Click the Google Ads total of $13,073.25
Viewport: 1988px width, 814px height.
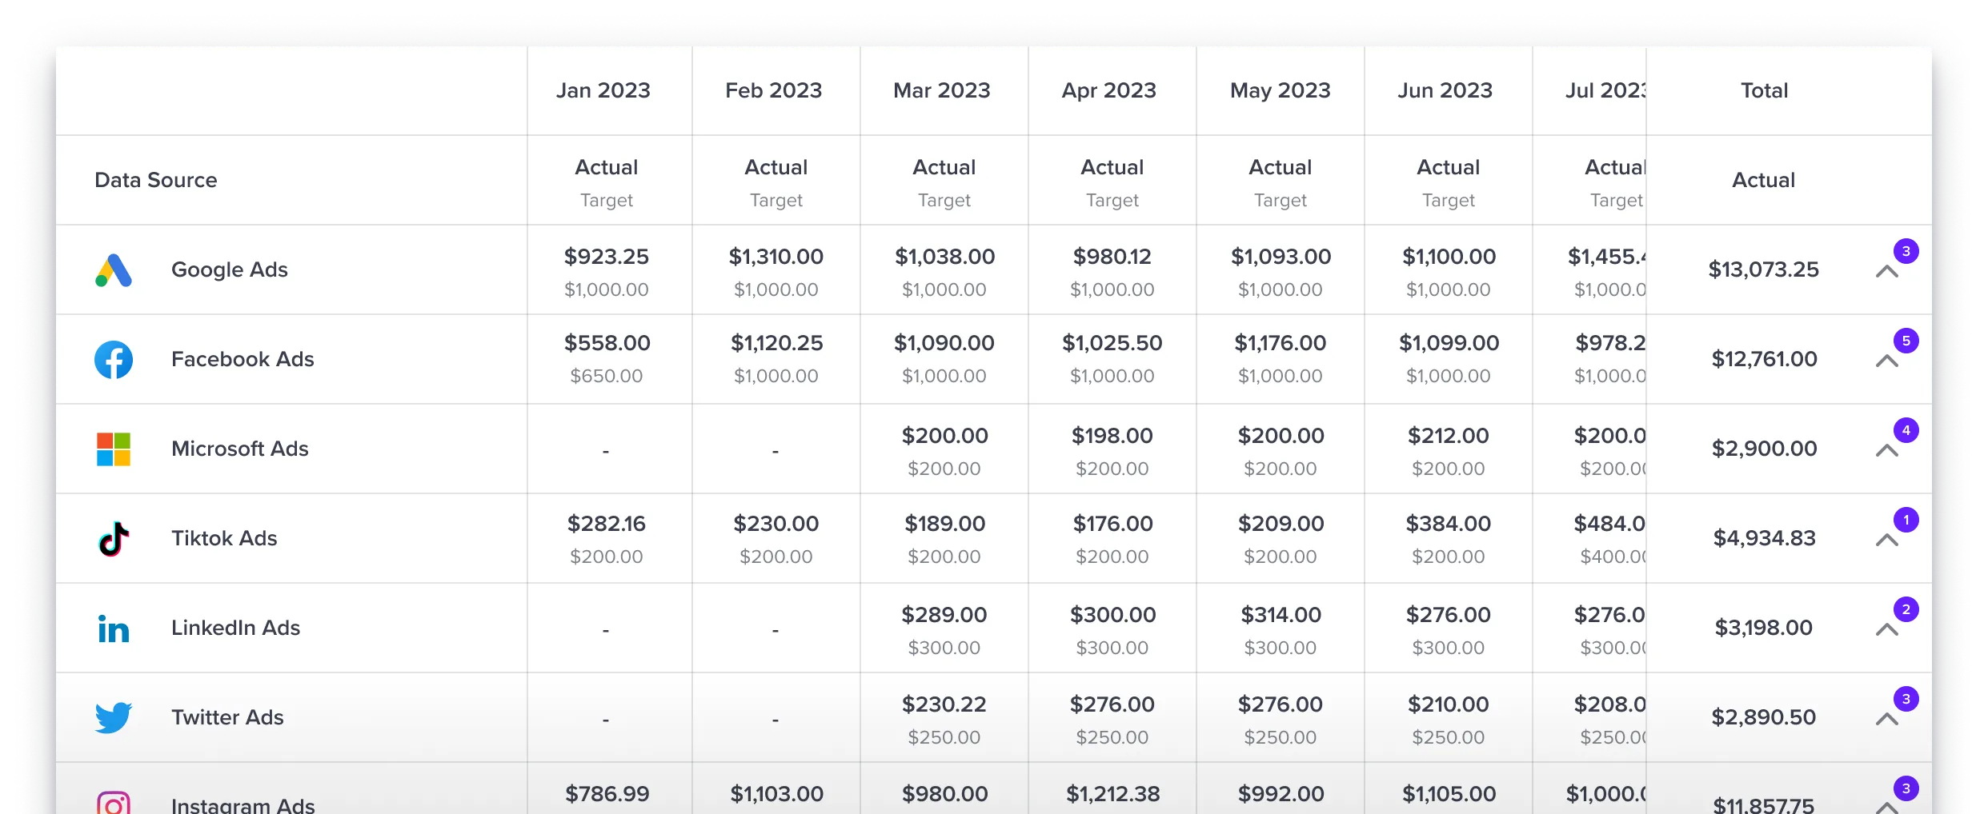click(x=1763, y=270)
